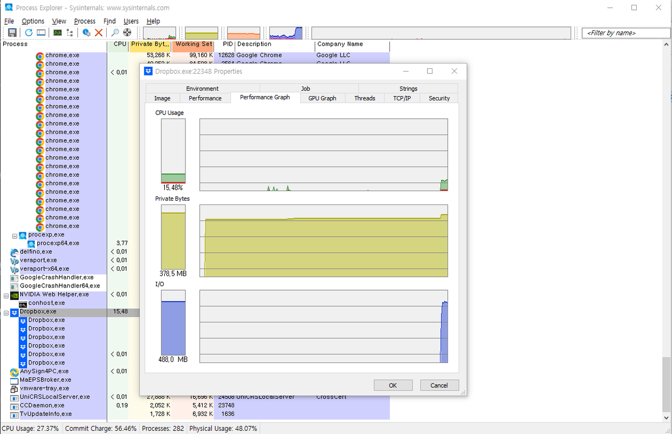Click the green CPU mini graph in the toolbar

(159, 33)
